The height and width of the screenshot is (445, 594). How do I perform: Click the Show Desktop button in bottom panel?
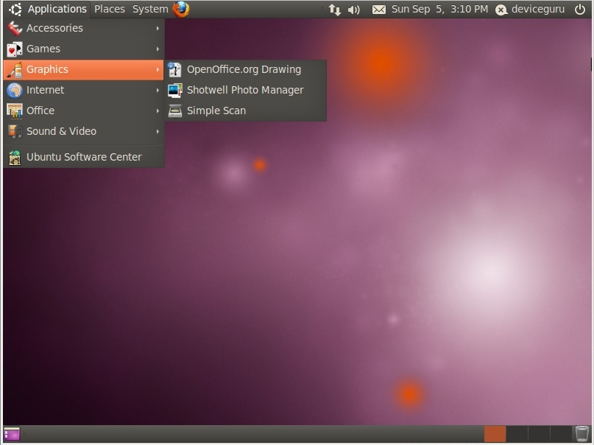pos(12,434)
